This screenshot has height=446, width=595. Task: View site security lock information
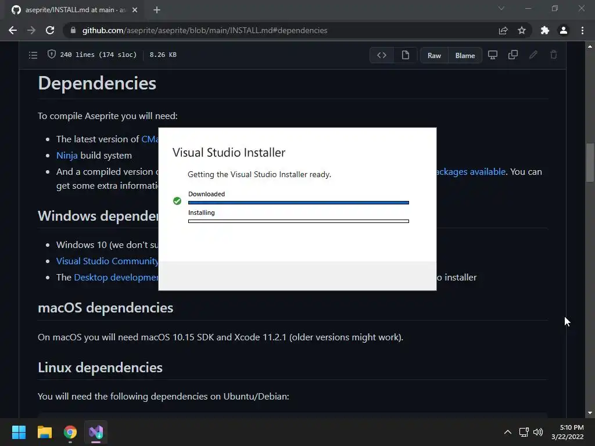[x=73, y=30]
